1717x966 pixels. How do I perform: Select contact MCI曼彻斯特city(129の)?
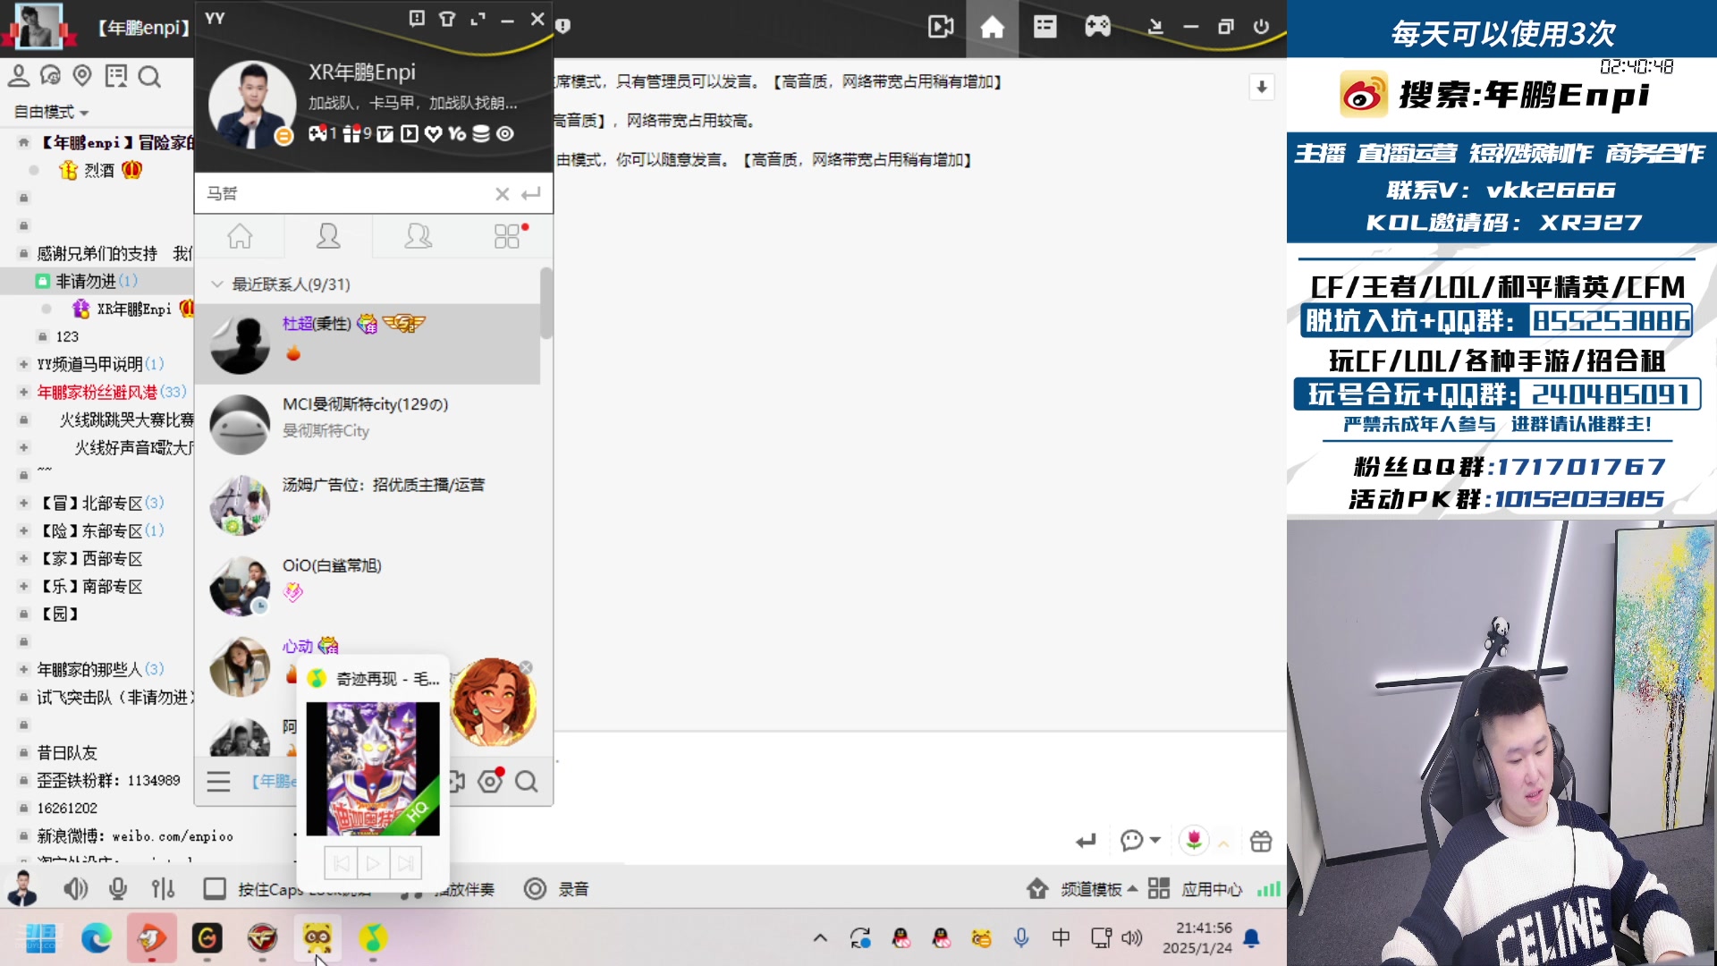pos(368,425)
